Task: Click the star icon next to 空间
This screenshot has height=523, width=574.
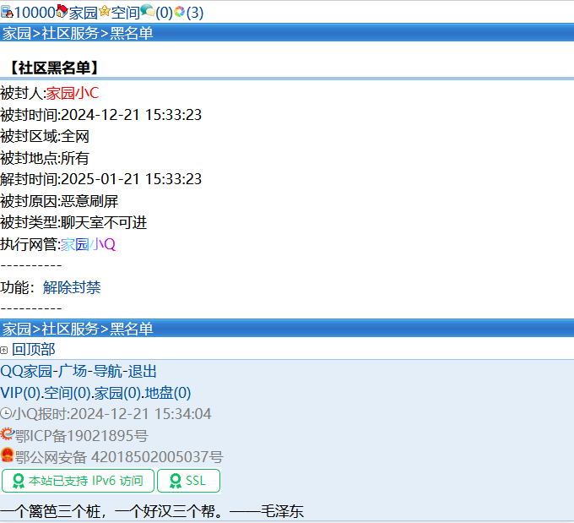Action: pyautogui.click(x=104, y=12)
